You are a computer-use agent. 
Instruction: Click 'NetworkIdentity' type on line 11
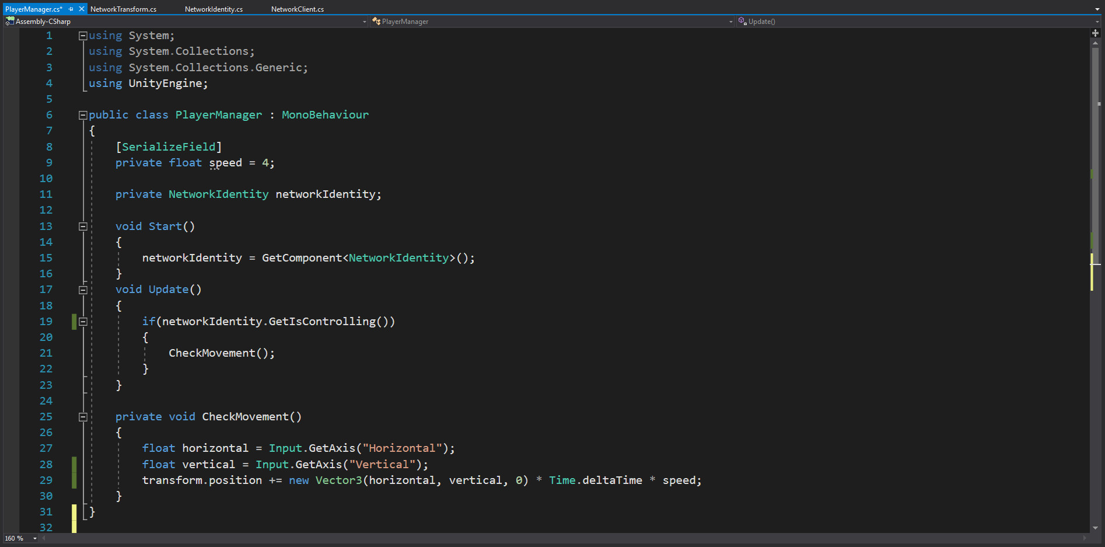pos(218,194)
